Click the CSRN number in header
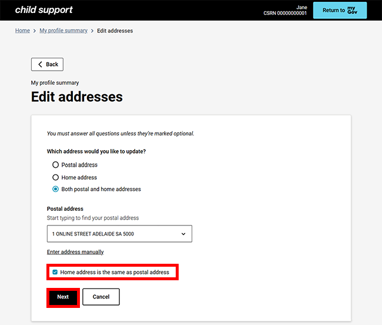Viewport: 382px width, 325px height. [286, 13]
